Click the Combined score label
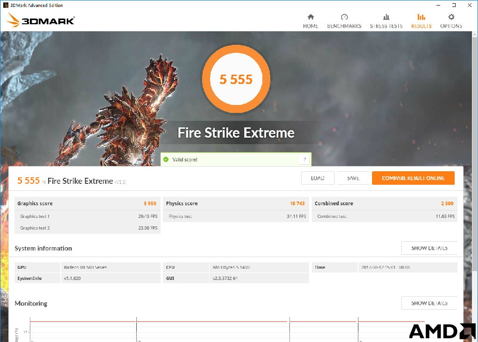The width and height of the screenshot is (478, 342). pos(334,203)
